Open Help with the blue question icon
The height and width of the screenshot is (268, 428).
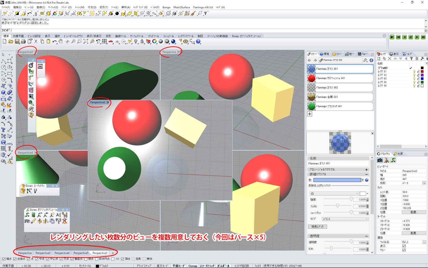click(x=198, y=42)
